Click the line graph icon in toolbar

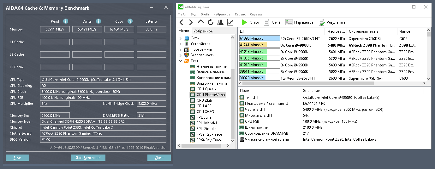(230, 22)
